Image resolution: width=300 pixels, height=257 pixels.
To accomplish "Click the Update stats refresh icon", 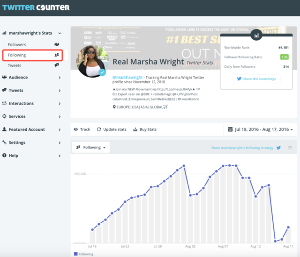I will (x=99, y=129).
